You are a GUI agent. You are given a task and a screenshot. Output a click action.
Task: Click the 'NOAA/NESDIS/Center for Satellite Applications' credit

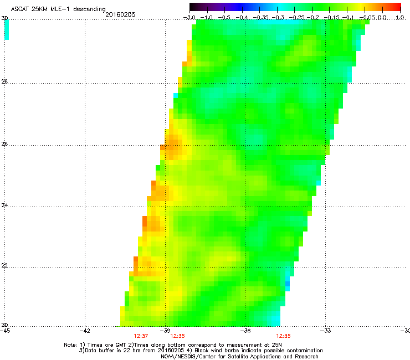click(239, 357)
